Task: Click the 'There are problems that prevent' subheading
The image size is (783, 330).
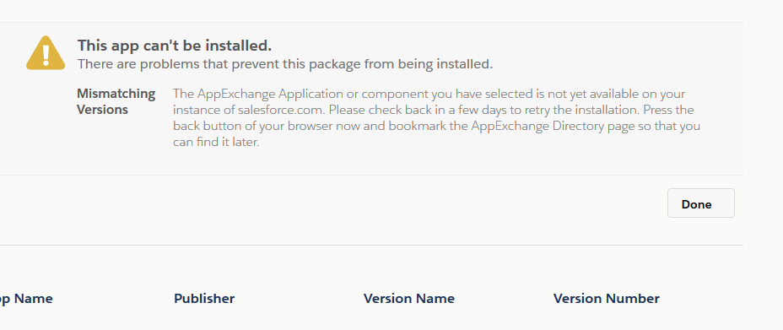Action: coord(284,64)
